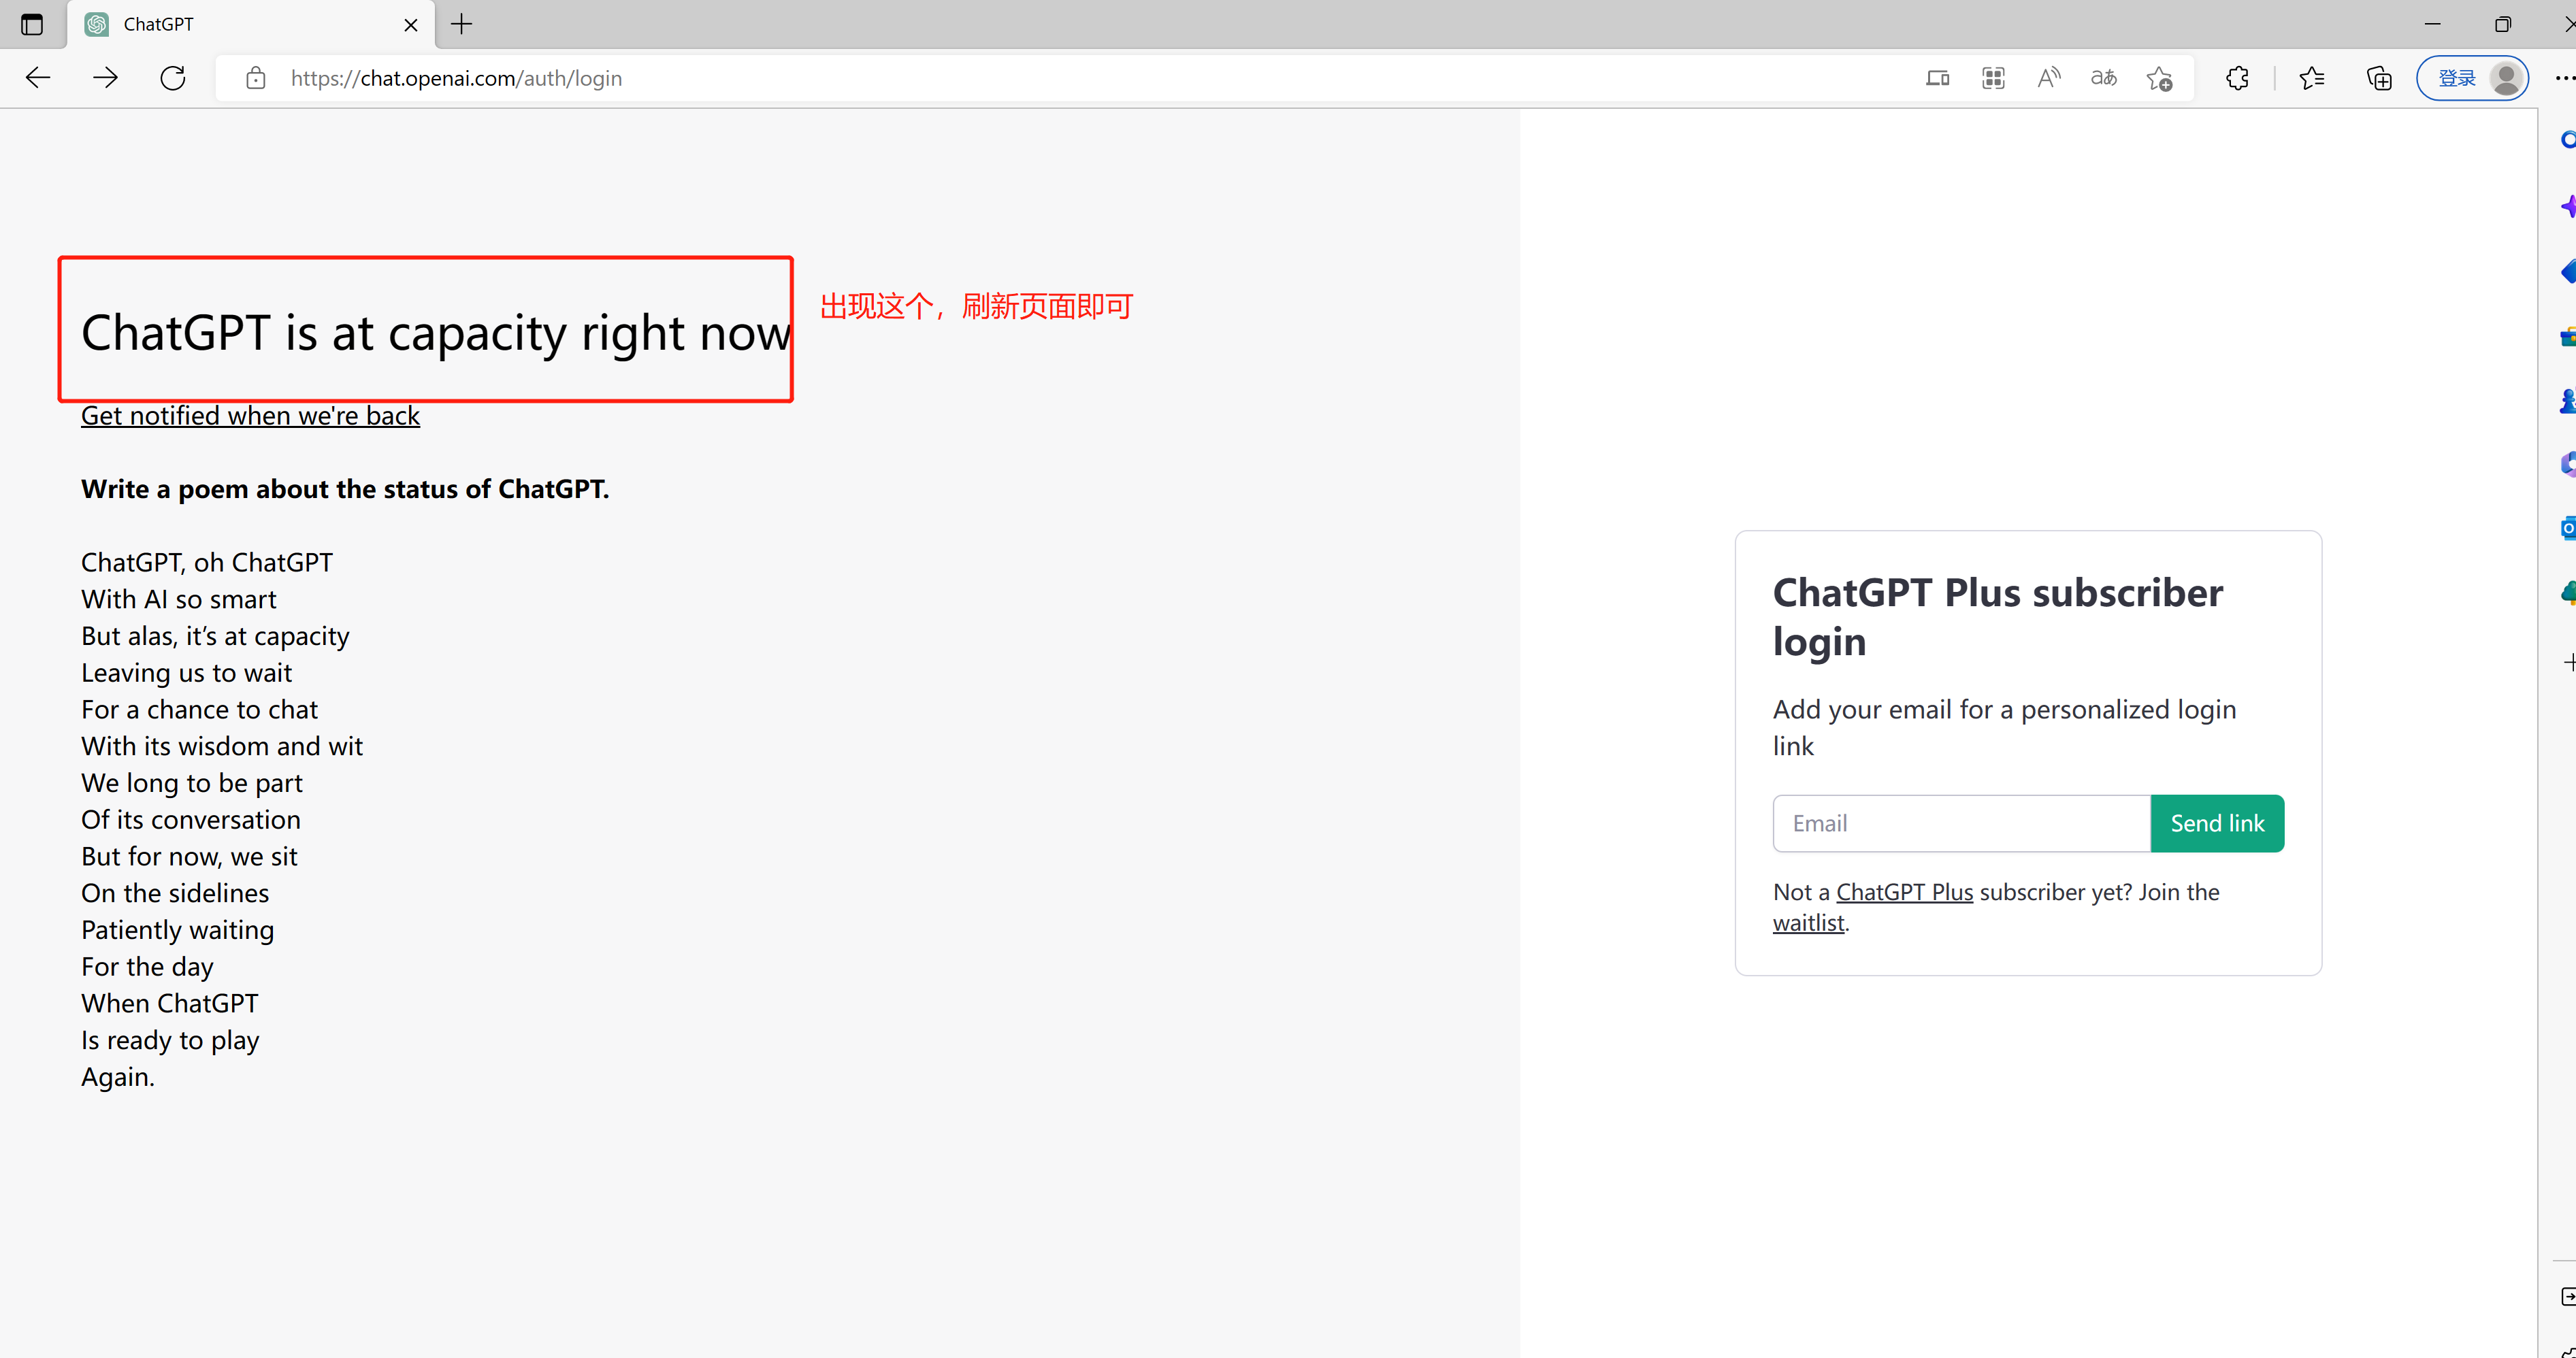Click 'Write a poem about the status' prompt
The height and width of the screenshot is (1358, 2576).
[x=345, y=489]
